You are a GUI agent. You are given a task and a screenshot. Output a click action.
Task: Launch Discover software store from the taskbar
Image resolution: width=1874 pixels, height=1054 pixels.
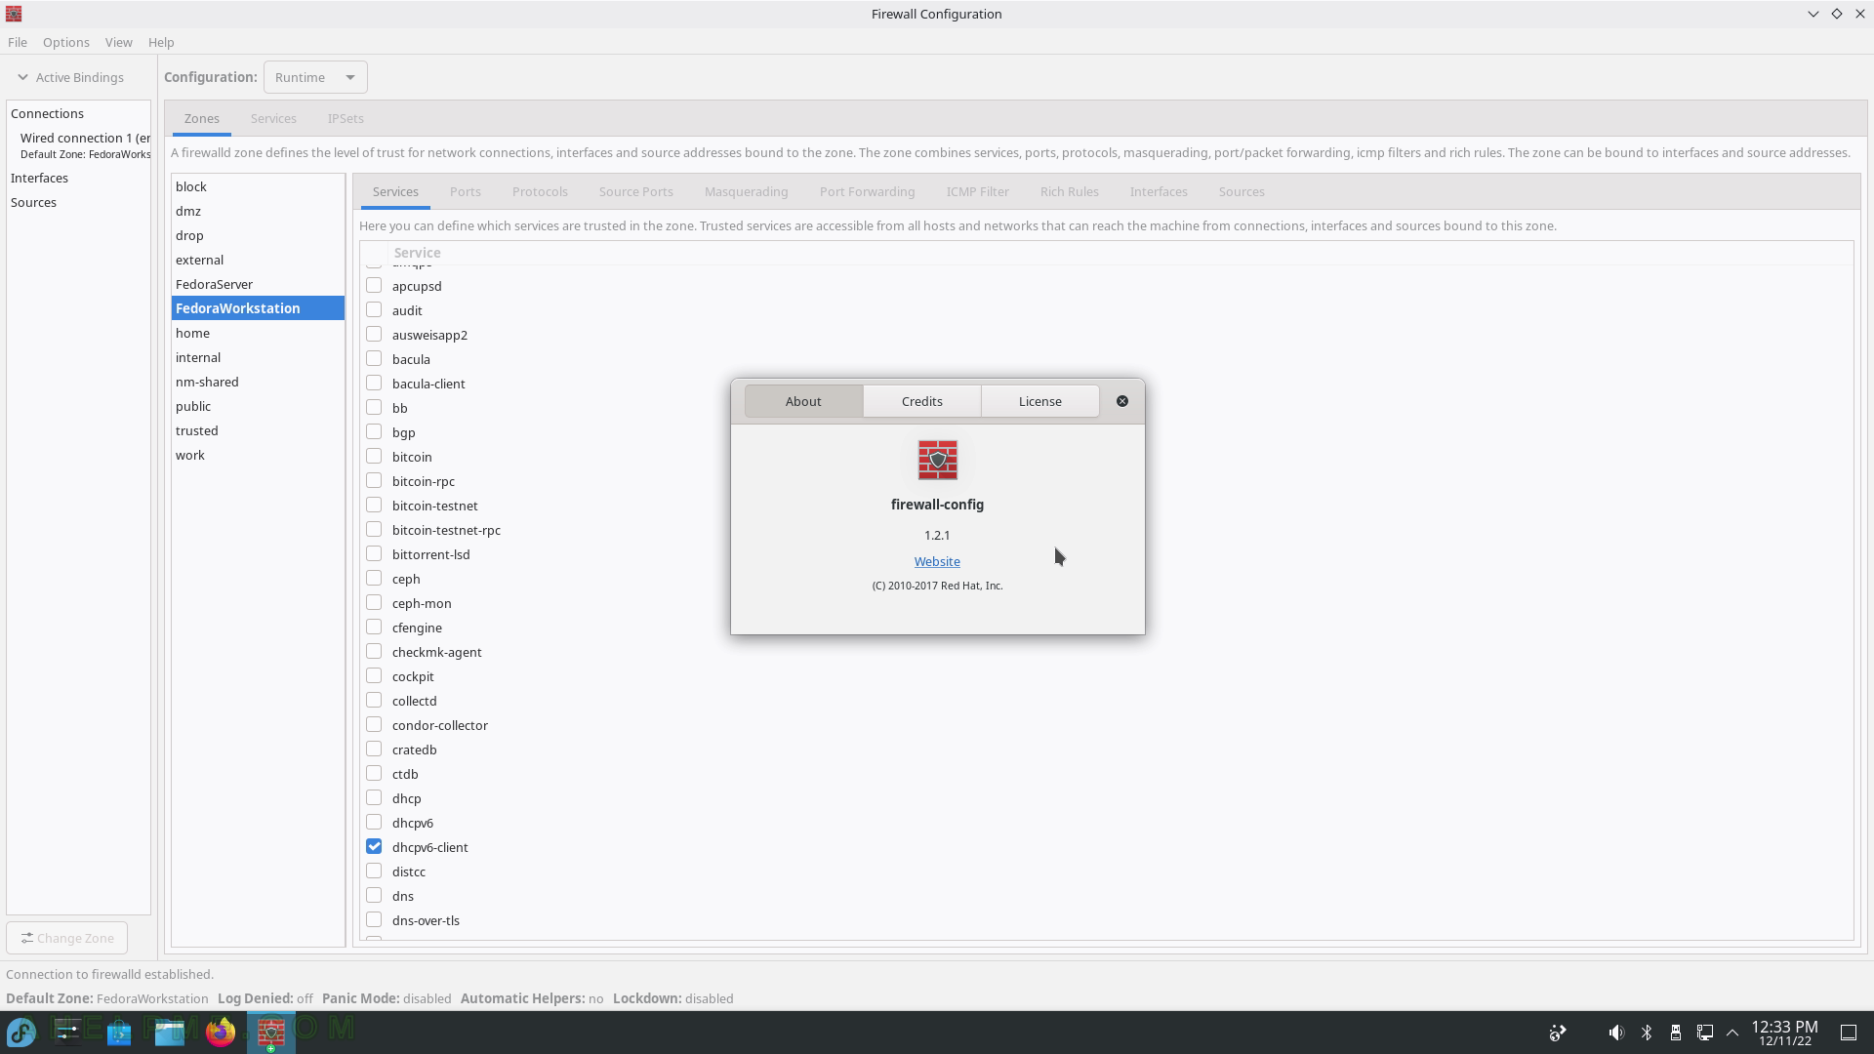click(x=119, y=1032)
